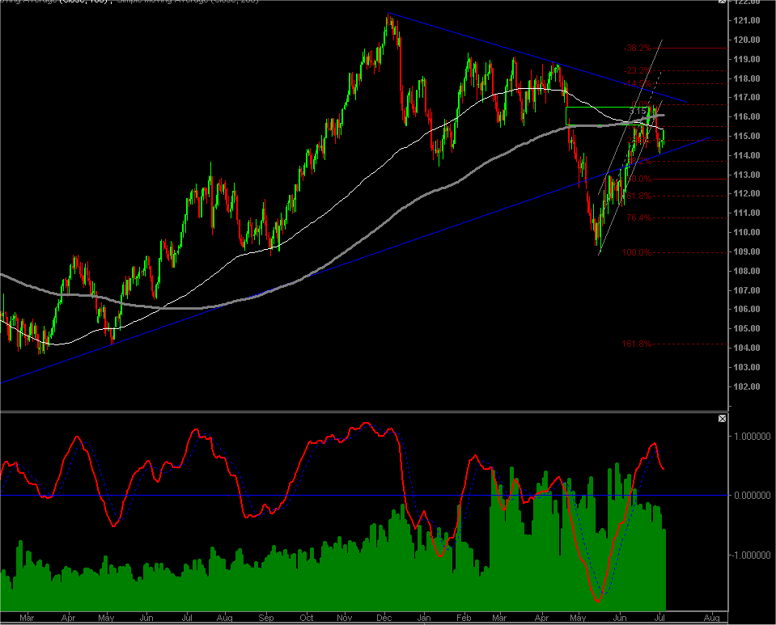Select the 118.00 price level label
The image size is (776, 625).
point(747,78)
